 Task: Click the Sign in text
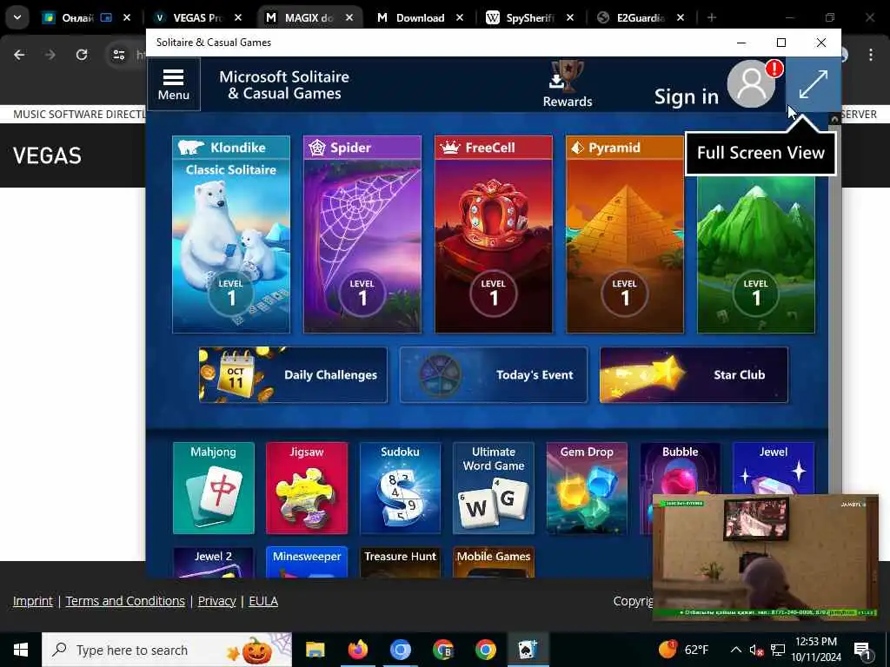click(x=687, y=96)
